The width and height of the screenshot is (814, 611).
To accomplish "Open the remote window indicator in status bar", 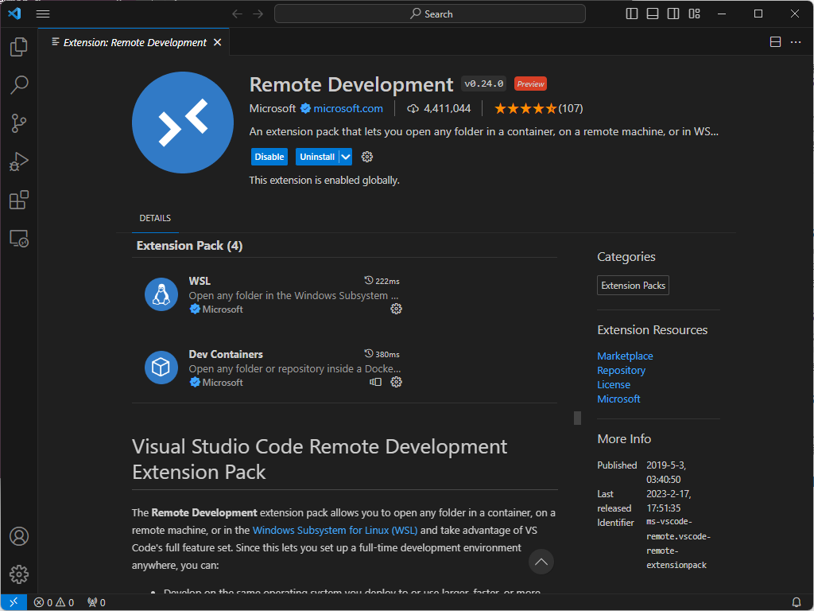I will coord(14,603).
